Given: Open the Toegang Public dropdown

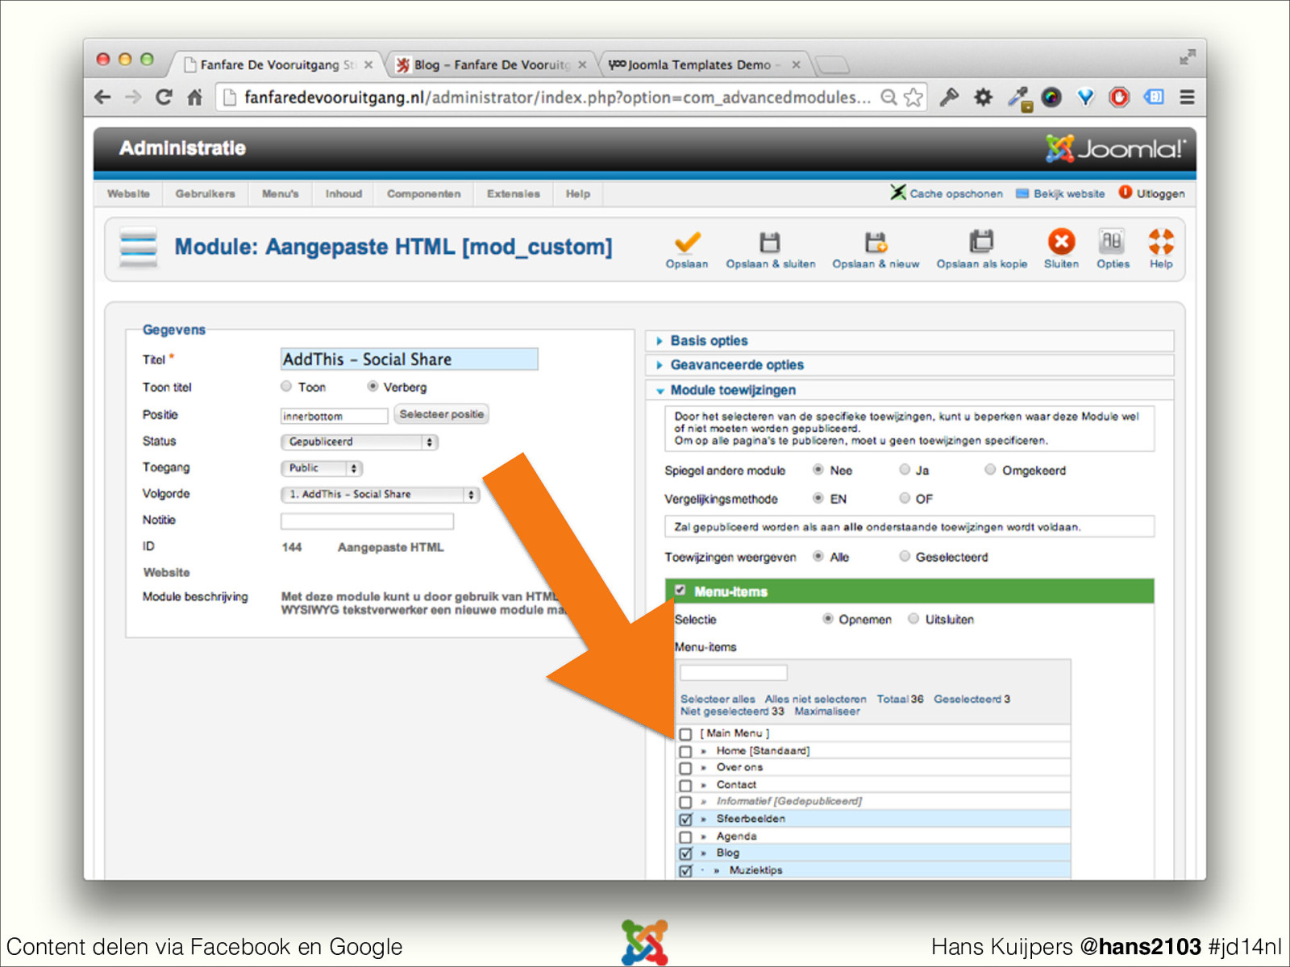Looking at the screenshot, I should pyautogui.click(x=322, y=468).
